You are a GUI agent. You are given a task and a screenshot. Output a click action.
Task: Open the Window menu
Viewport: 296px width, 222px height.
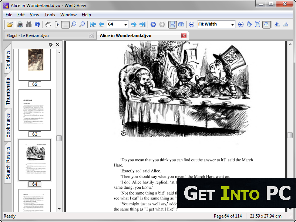coord(68,15)
